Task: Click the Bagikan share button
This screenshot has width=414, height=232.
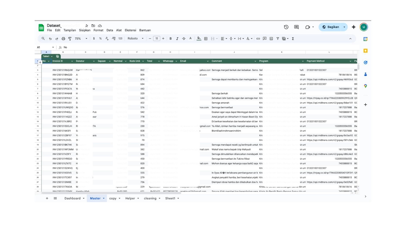Action: [333, 27]
